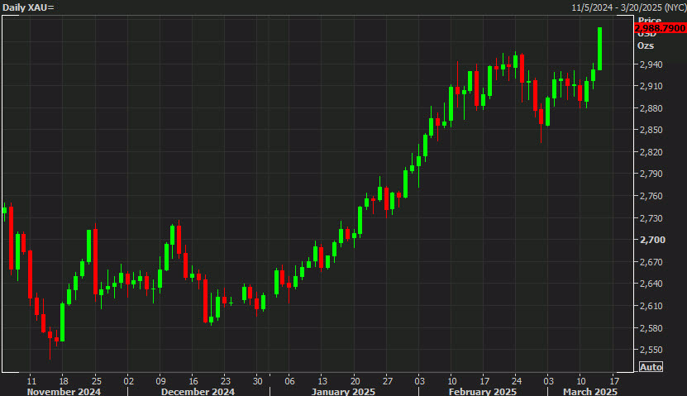Screen dimensions: 687x396
Task: Click the February 2025 month label
Action: point(483,391)
